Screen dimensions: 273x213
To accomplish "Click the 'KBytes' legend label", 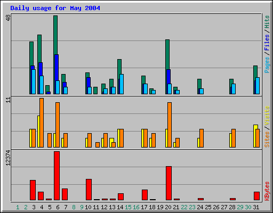I will pyautogui.click(x=267, y=191).
